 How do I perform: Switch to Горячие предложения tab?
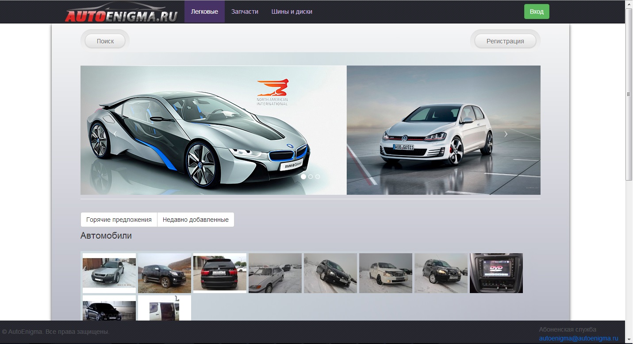(x=119, y=220)
